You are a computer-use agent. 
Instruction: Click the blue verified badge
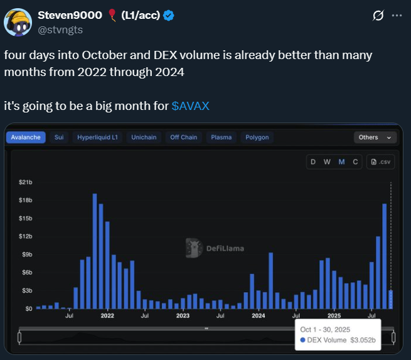pos(169,16)
